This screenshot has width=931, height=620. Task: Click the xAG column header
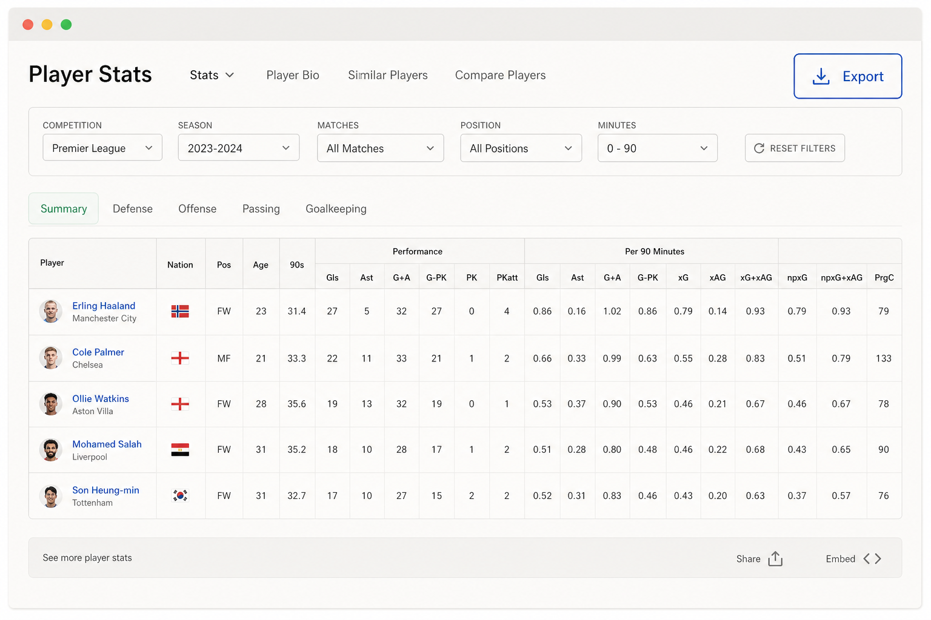718,277
